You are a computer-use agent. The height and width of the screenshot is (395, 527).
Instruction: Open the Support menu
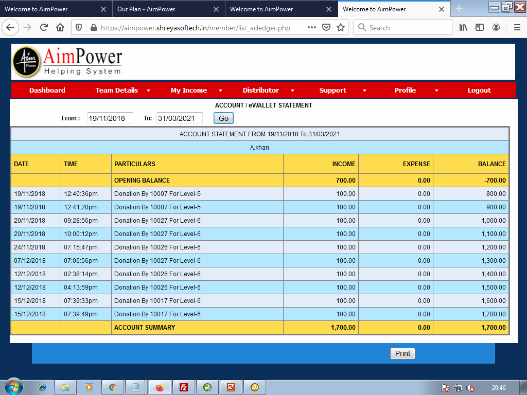333,90
